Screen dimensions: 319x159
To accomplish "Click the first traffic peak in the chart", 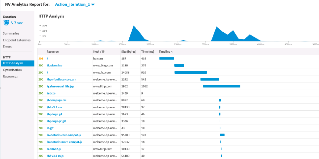I will pos(134,26).
